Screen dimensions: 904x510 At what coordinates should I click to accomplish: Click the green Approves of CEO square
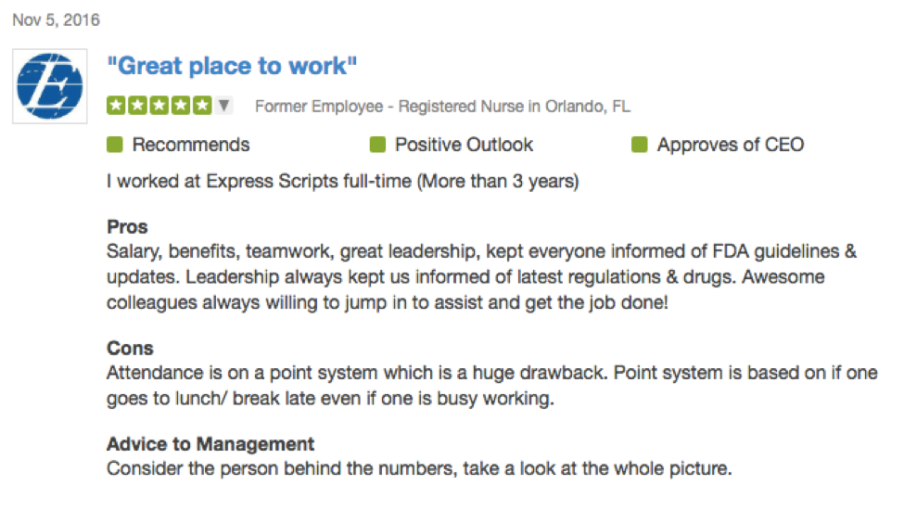[640, 144]
